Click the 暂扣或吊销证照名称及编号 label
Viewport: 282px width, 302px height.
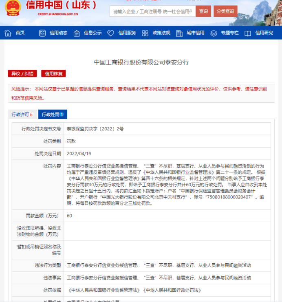(x=39, y=249)
